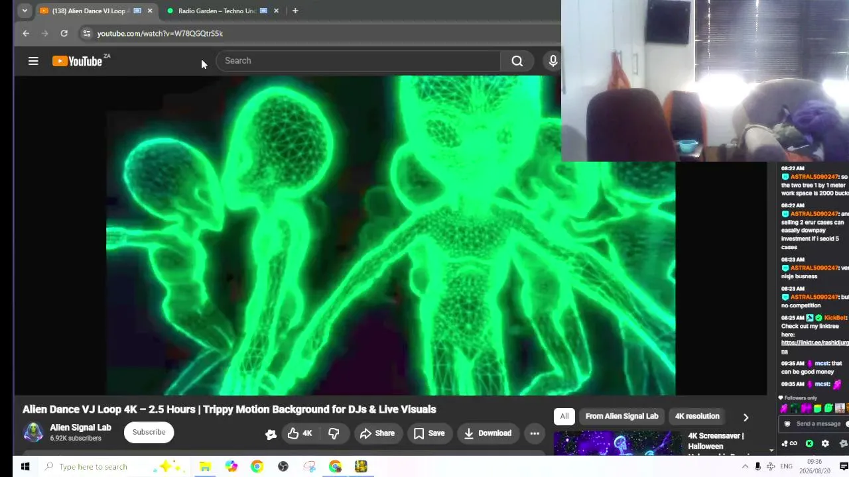Click the video title Alien Dance VJ Loop 4K
Screen dimensions: 849x477
point(229,409)
